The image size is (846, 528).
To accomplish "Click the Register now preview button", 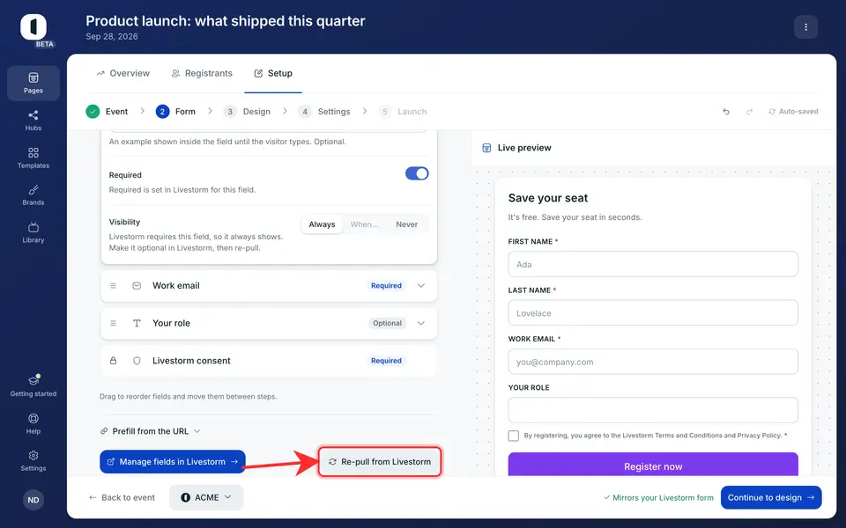I will [x=653, y=465].
